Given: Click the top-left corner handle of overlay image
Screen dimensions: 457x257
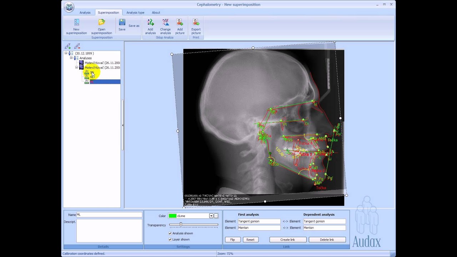Looking at the screenshot, I should tap(172, 54).
